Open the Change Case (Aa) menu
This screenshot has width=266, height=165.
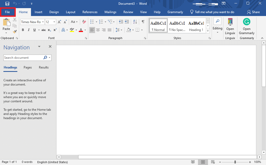click(x=74, y=22)
